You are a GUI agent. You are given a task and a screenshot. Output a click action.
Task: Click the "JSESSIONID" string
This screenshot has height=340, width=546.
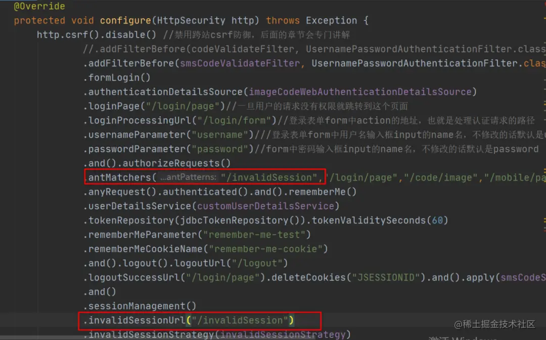click(x=386, y=277)
